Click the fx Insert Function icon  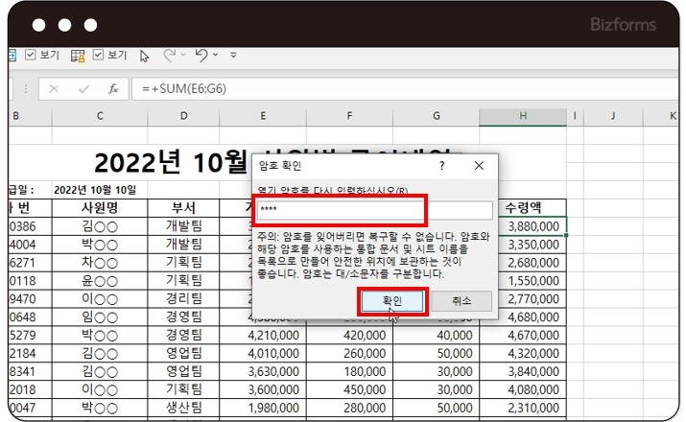tap(112, 88)
